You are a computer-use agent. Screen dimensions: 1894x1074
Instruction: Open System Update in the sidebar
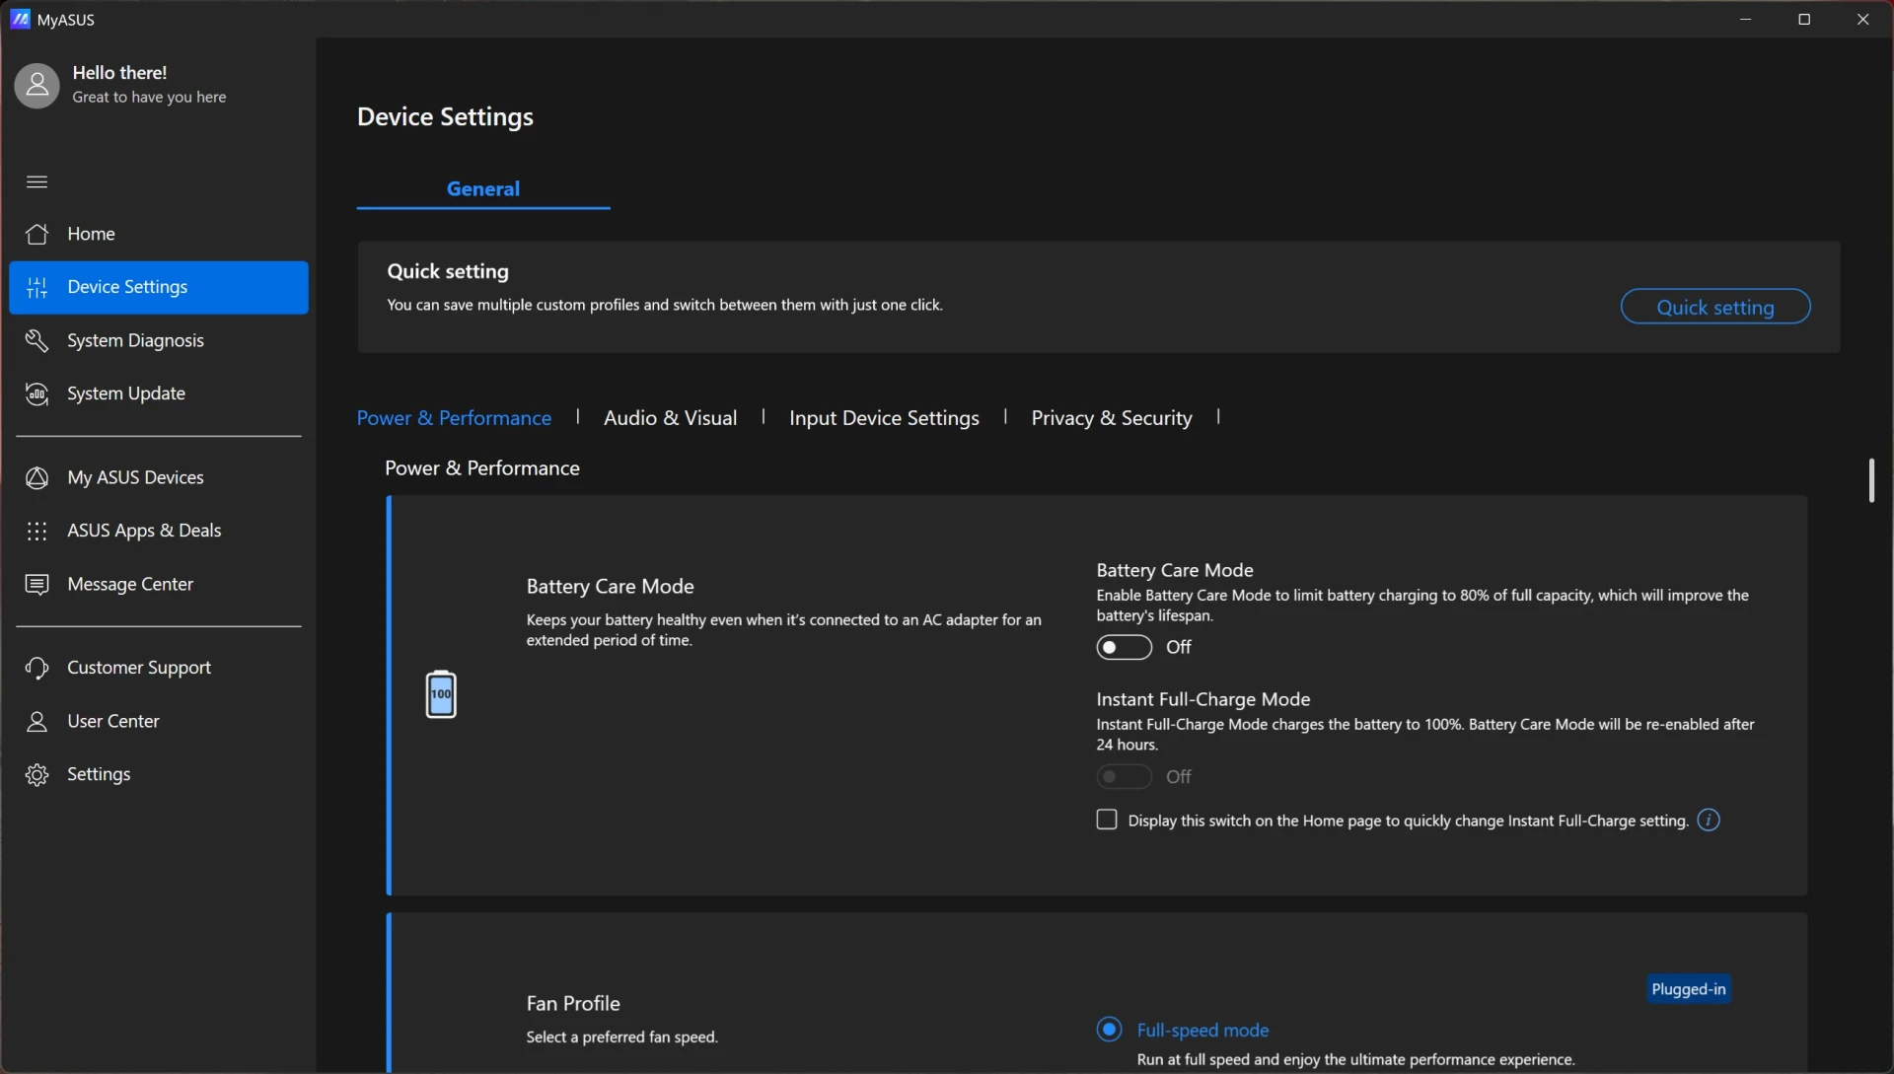pyautogui.click(x=158, y=394)
